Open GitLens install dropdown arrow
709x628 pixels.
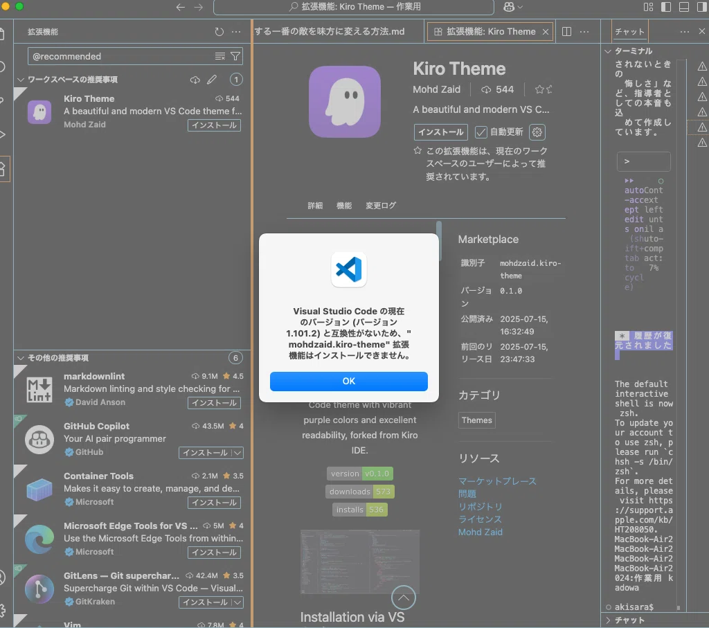238,602
